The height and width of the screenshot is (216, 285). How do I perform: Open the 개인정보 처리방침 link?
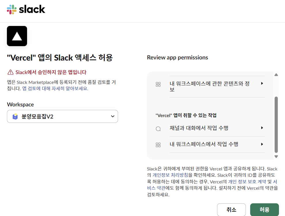170,175
